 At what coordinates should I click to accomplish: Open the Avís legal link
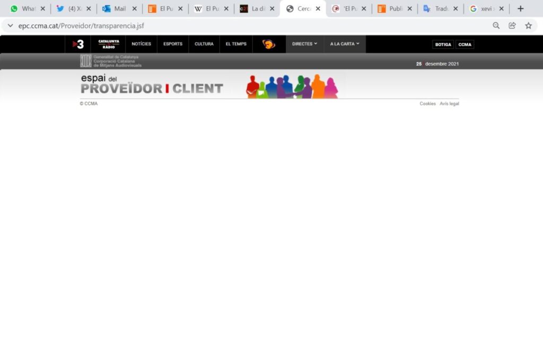click(449, 103)
